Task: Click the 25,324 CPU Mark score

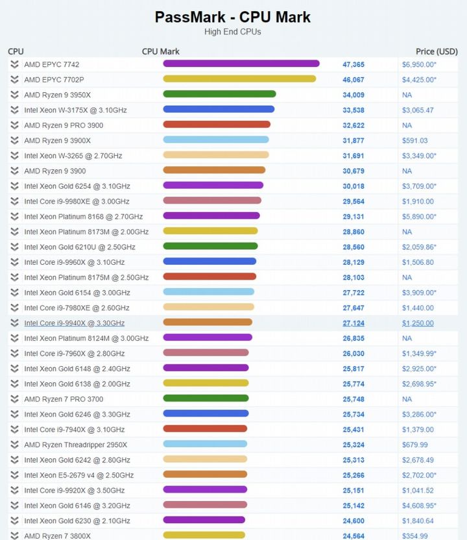Action: 353,445
